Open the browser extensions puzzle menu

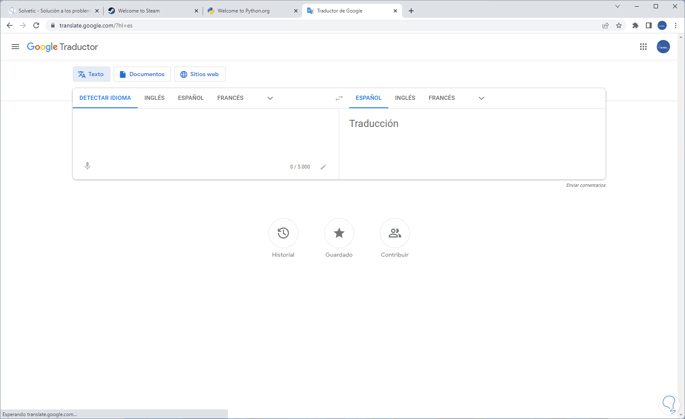[x=635, y=25]
